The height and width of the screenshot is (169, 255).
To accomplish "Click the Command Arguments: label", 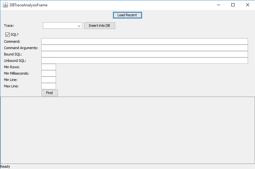I will tap(21, 48).
